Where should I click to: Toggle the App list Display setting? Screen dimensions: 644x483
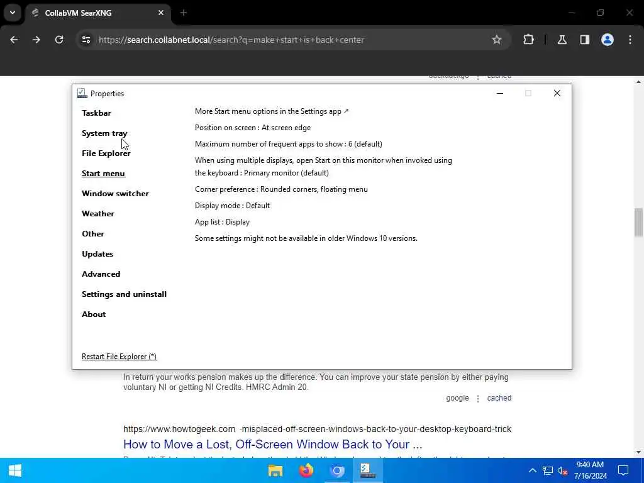click(222, 222)
